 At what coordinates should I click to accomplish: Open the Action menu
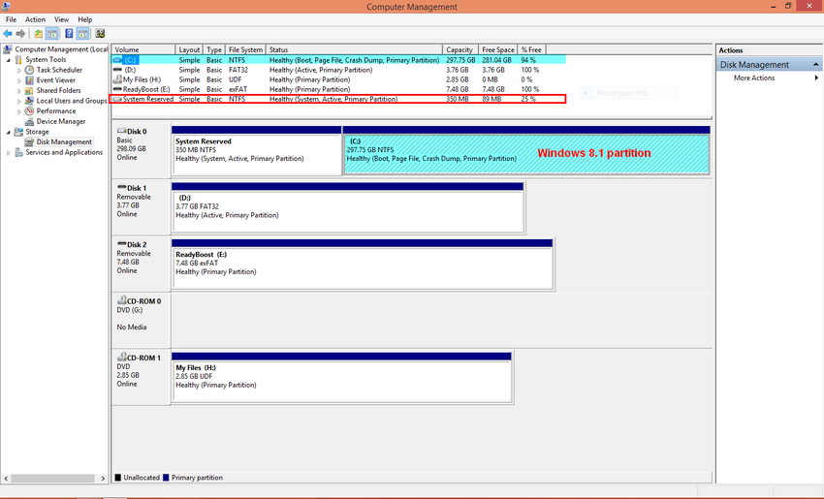(35, 19)
